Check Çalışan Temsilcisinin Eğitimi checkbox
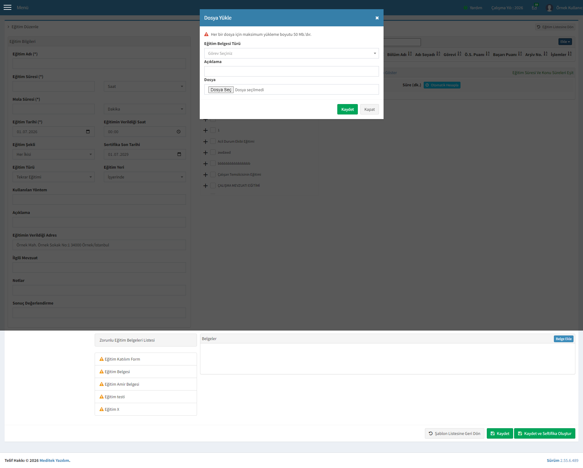The width and height of the screenshot is (583, 468). [x=213, y=174]
